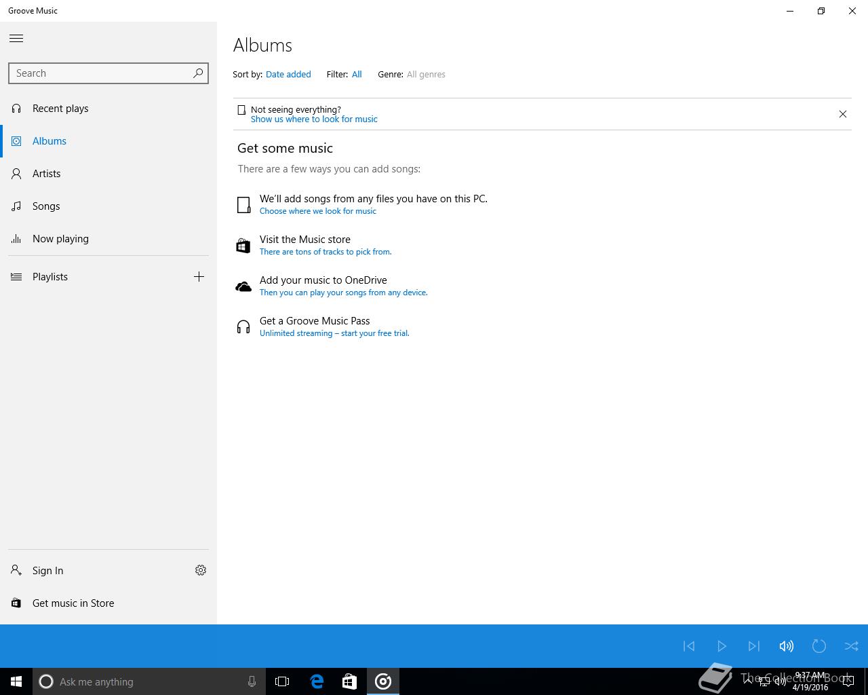The width and height of the screenshot is (868, 695).
Task: Expand the Genre All genres dropdown
Action: (x=426, y=75)
